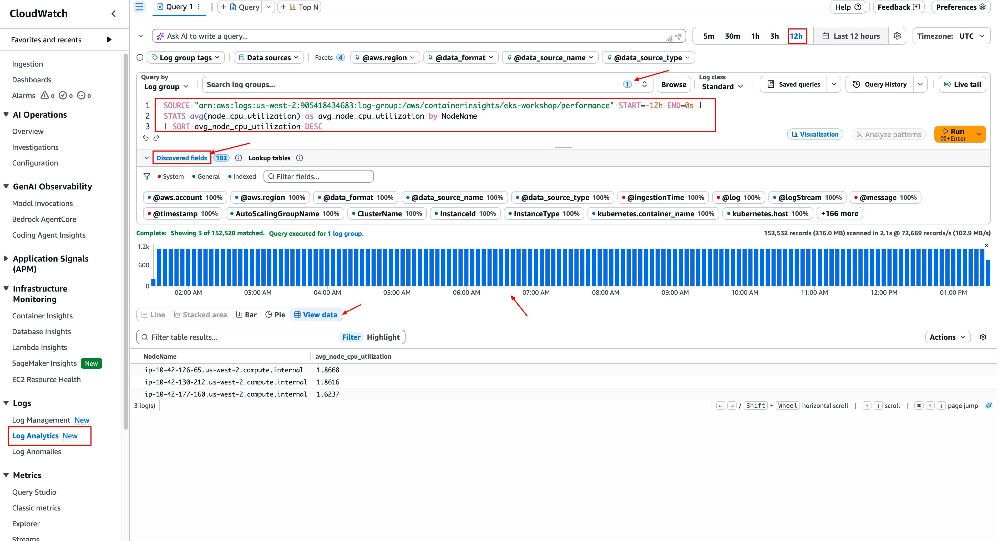The image size is (1003, 541).
Task: Change Query by Log group selector
Action: (166, 87)
